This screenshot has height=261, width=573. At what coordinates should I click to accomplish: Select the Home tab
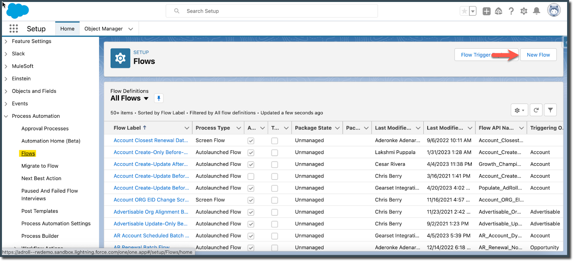pos(67,29)
